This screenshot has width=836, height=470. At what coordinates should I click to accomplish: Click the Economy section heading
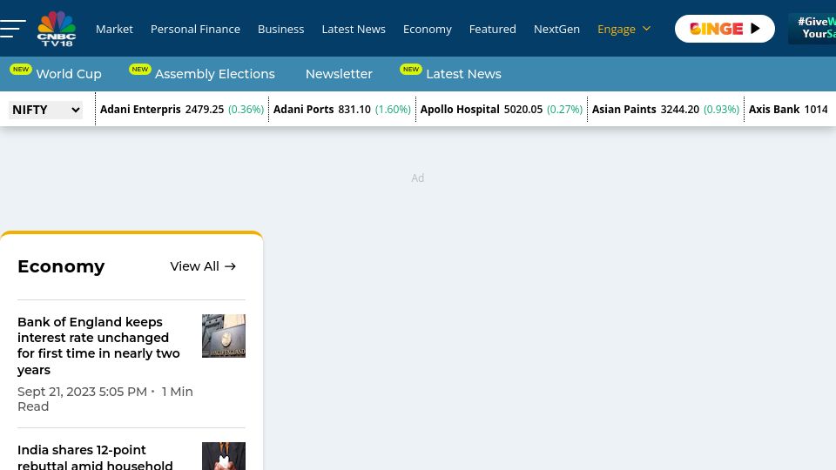tap(61, 266)
